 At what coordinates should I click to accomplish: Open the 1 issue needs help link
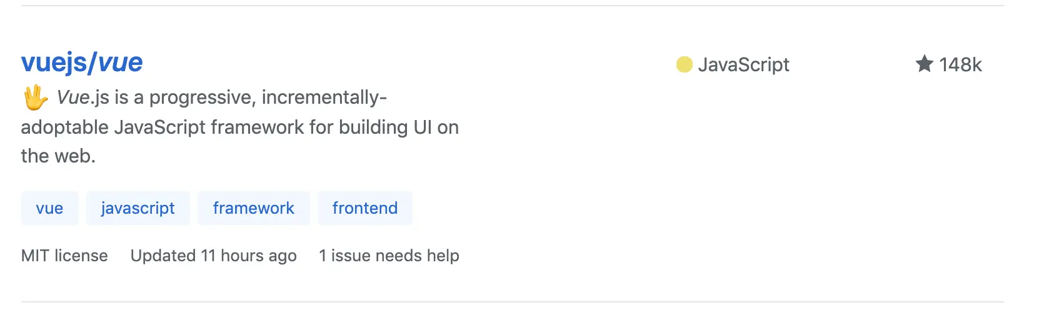(389, 256)
